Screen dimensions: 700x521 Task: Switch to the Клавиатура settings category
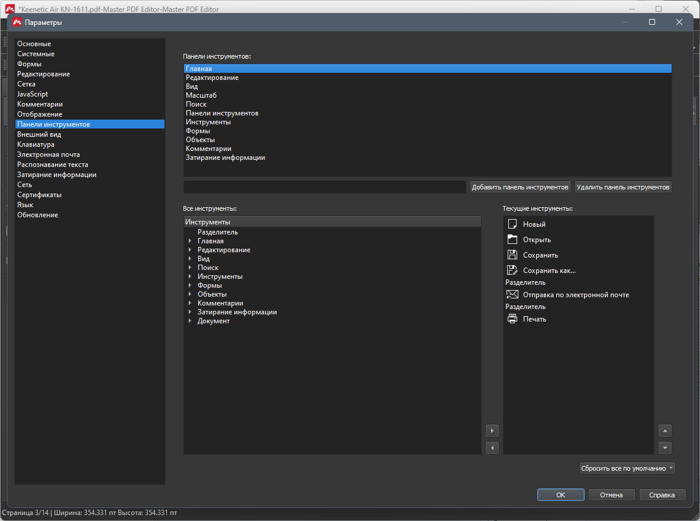point(36,144)
